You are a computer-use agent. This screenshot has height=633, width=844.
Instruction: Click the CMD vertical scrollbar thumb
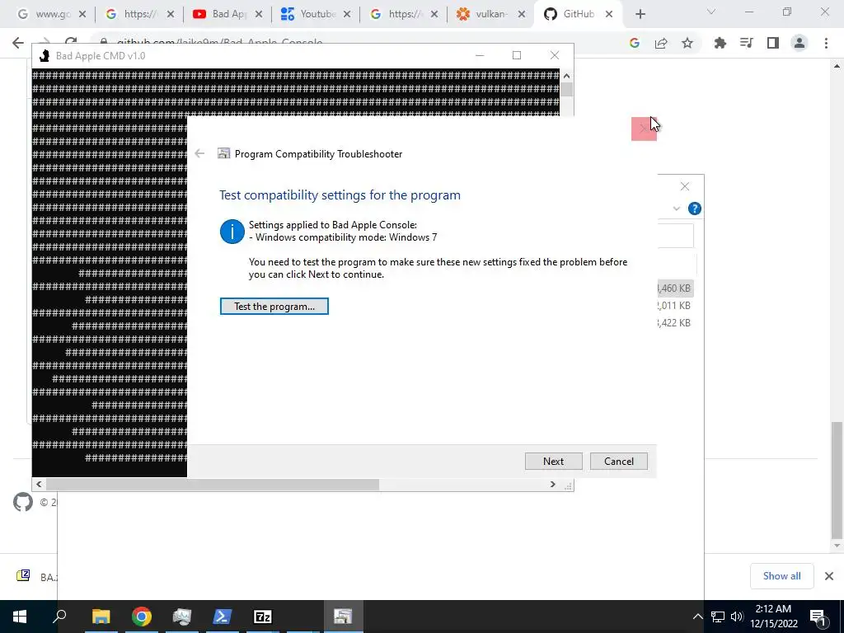click(566, 89)
